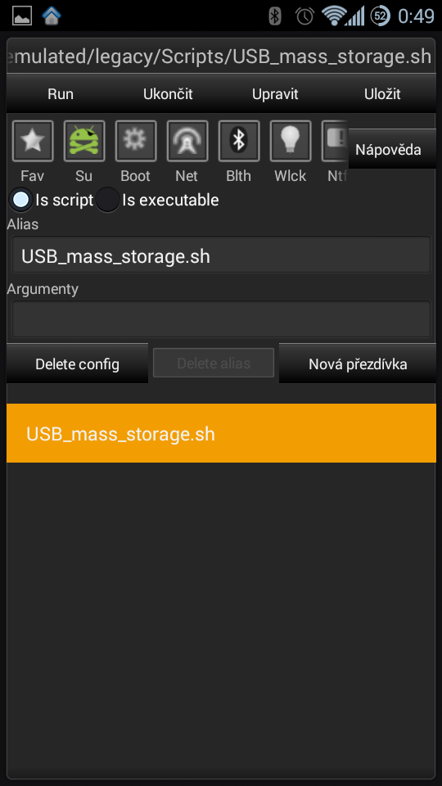442x786 pixels.
Task: Open the picture notification icon
Action: point(22,16)
